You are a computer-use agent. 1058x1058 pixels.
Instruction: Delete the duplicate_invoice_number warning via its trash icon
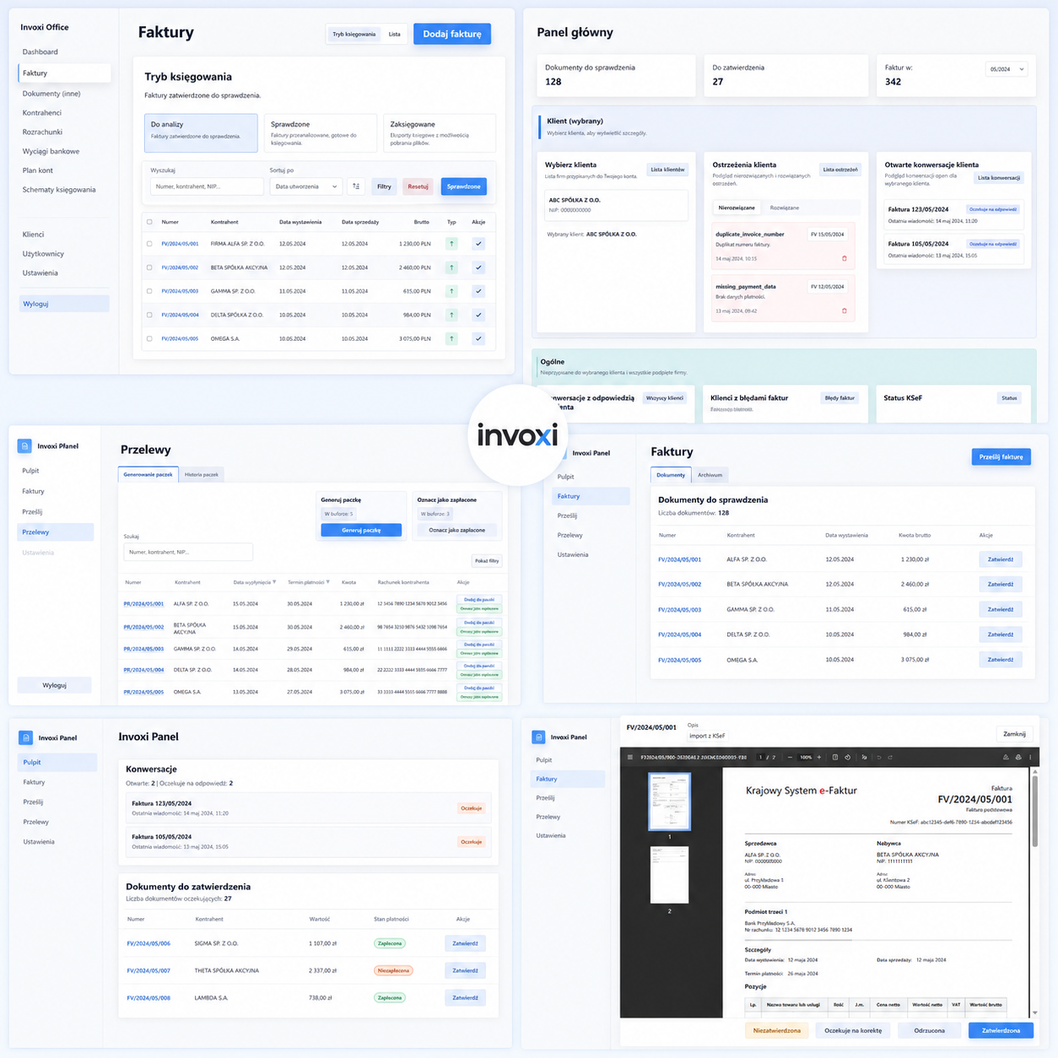click(845, 258)
